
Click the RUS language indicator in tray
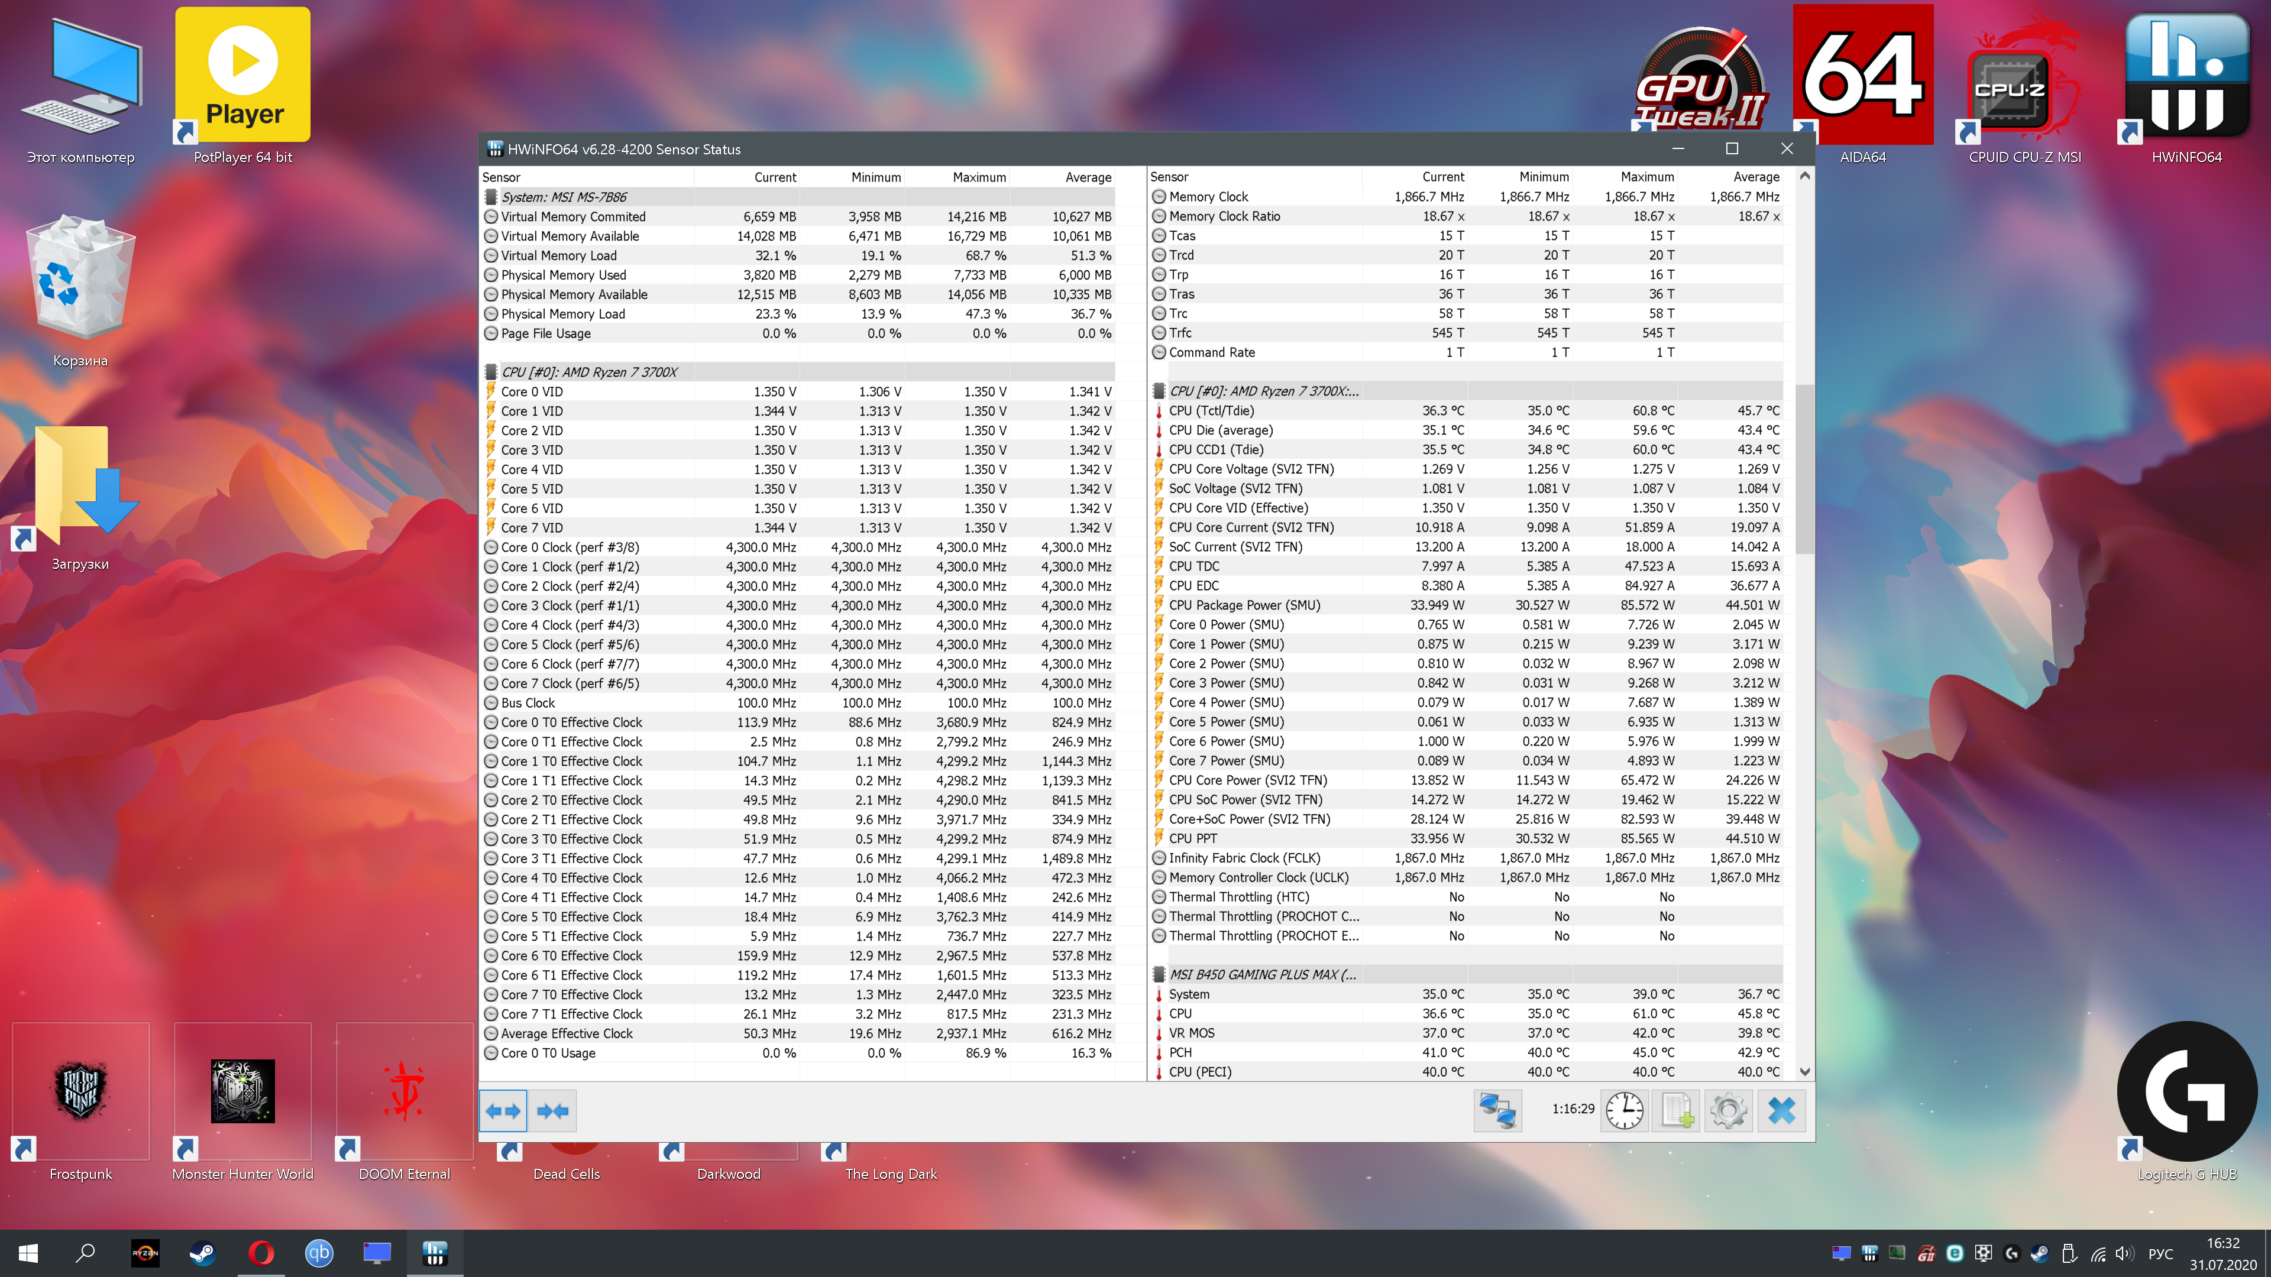2160,1253
